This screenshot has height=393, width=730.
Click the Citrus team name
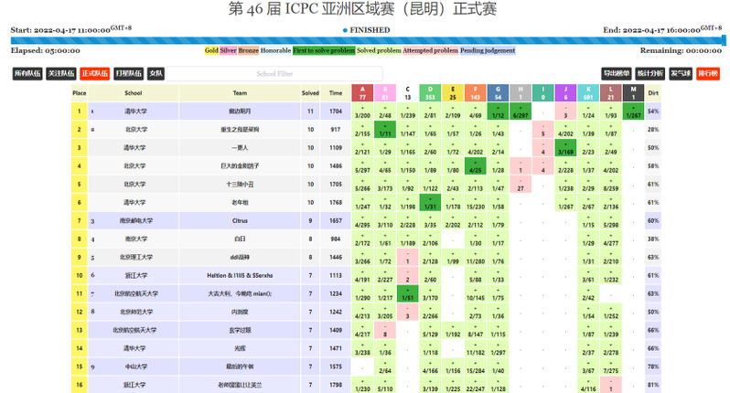click(240, 221)
